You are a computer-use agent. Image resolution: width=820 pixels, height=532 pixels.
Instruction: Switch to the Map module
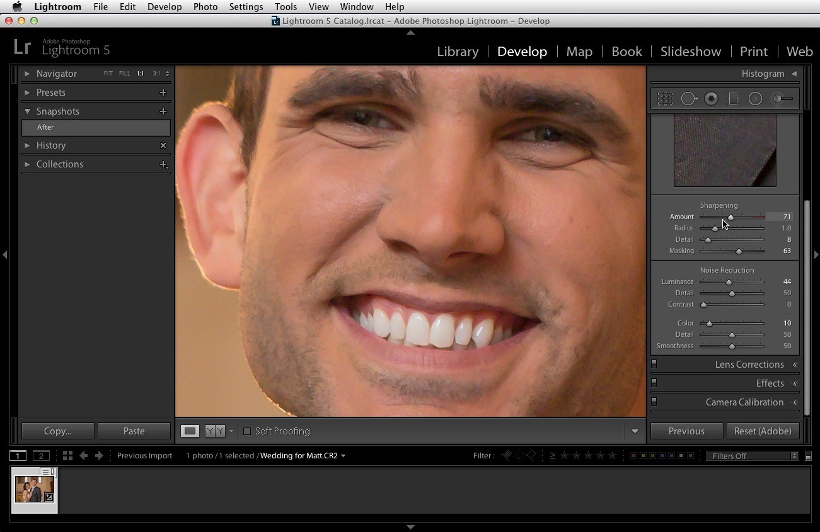pos(579,52)
